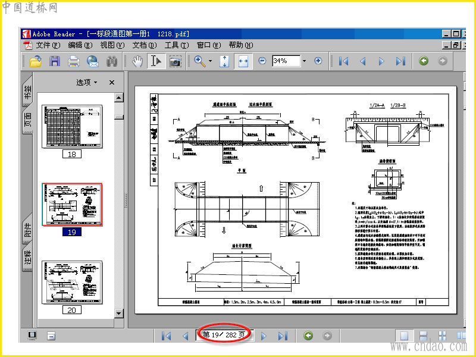Toggle the Fit Width view
The image size is (476, 357).
pyautogui.click(x=243, y=61)
